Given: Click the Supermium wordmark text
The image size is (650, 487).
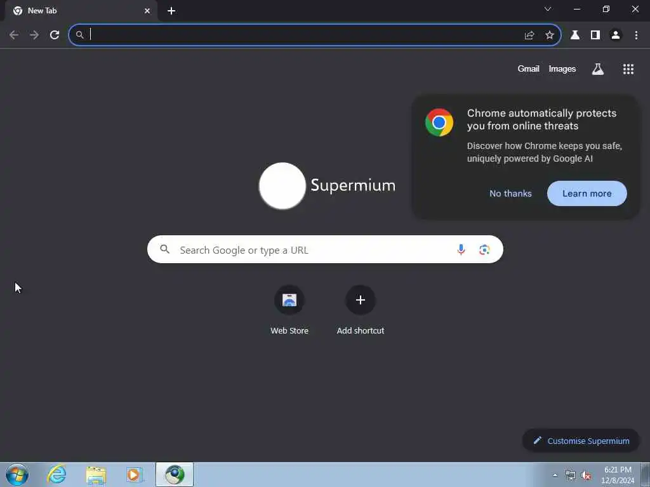Looking at the screenshot, I should (x=353, y=186).
